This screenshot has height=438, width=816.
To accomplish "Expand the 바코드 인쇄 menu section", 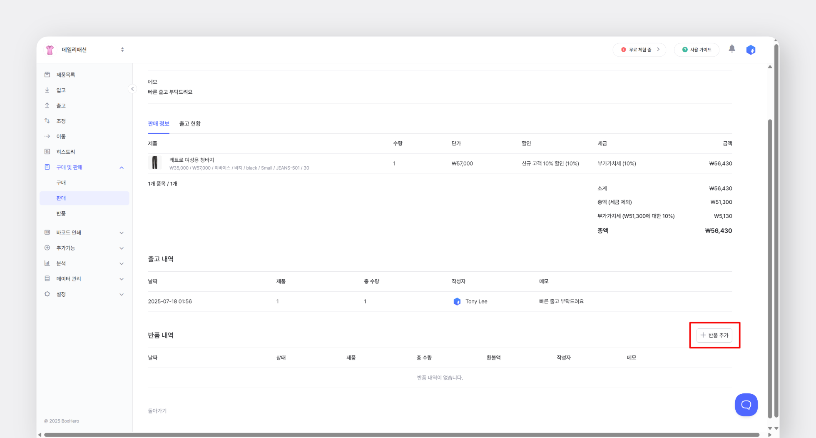I will pyautogui.click(x=122, y=233).
